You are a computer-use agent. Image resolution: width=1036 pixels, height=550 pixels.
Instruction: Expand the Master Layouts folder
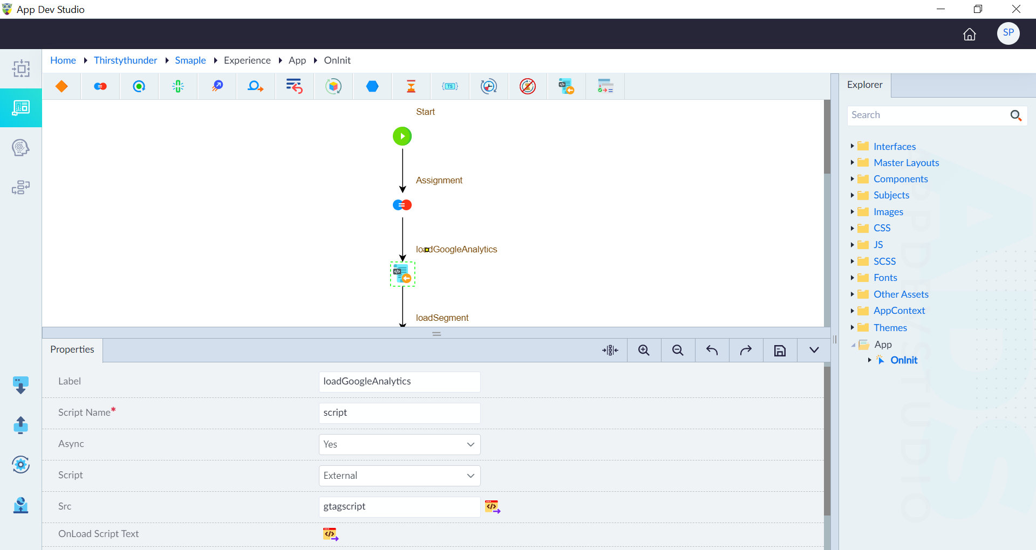pos(852,162)
